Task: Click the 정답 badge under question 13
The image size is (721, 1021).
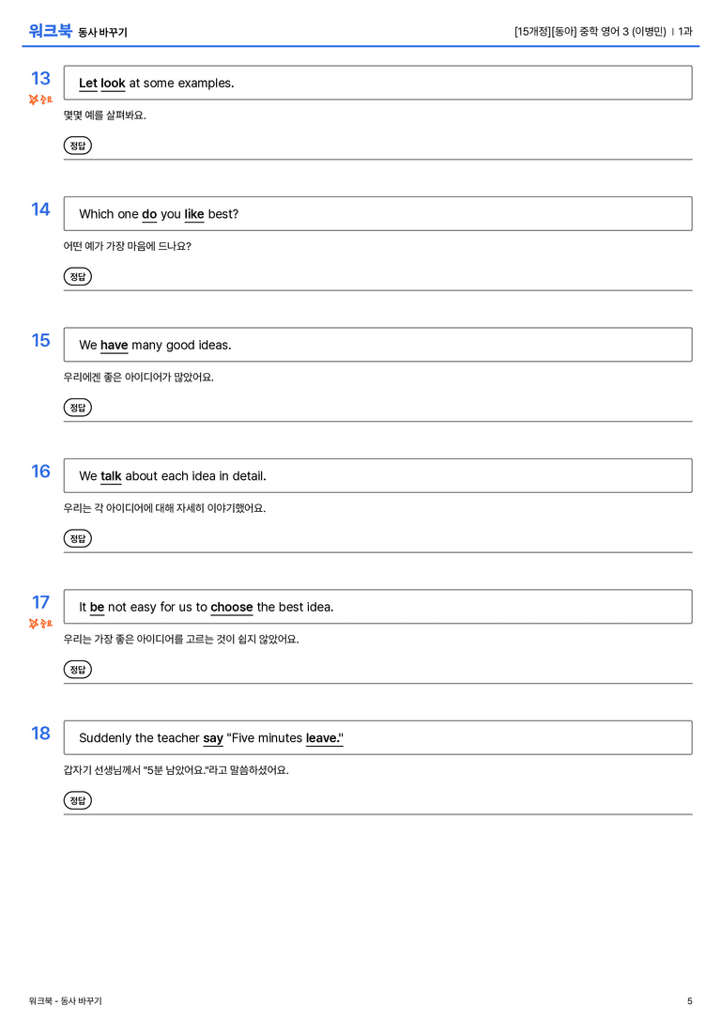Action: (x=77, y=146)
